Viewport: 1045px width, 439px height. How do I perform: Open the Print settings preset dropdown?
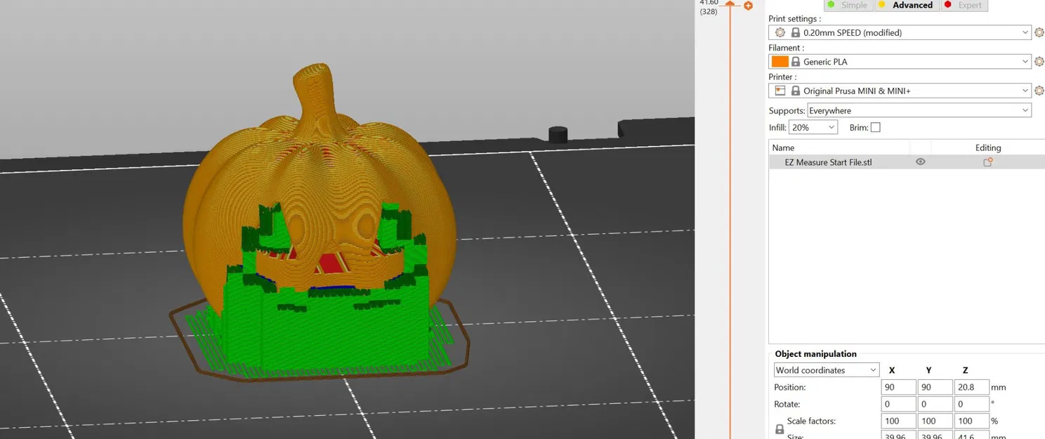coord(900,32)
